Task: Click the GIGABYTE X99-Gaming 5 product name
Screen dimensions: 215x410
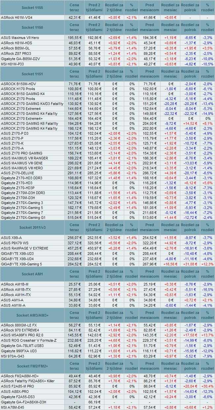Action: pos(21,264)
